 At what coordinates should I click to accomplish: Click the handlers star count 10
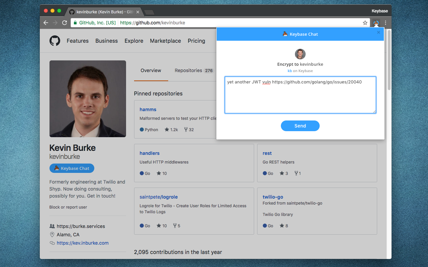pos(162,173)
